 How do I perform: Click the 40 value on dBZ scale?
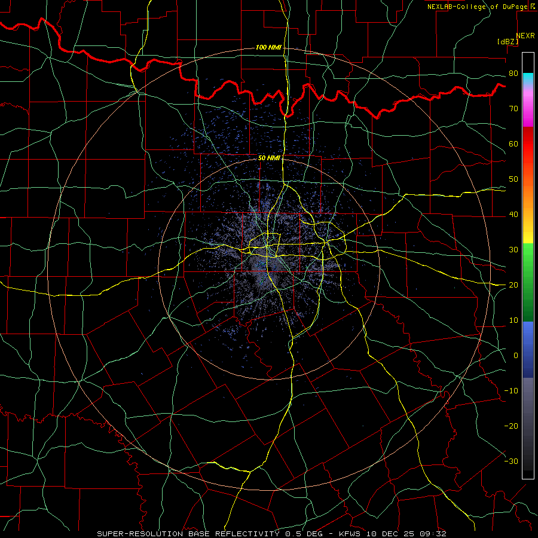(513, 215)
